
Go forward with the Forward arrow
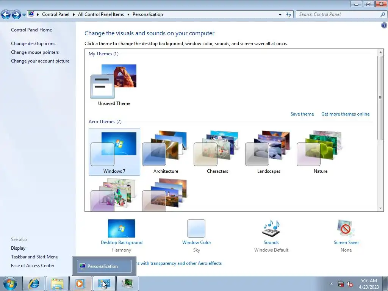16,15
